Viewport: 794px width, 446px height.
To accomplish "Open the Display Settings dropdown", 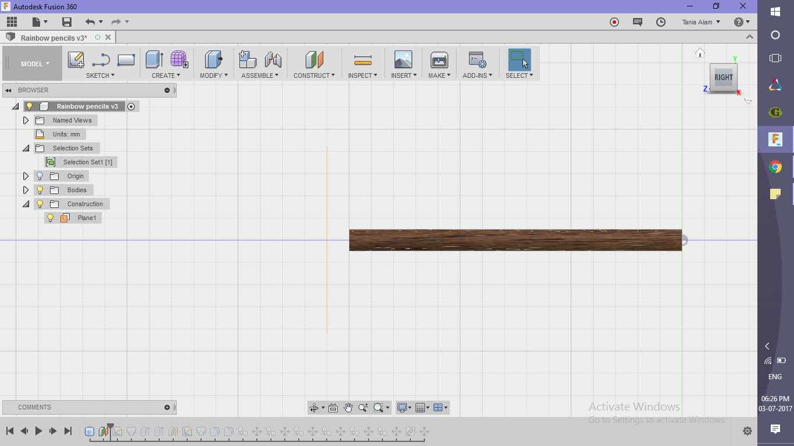I will (404, 408).
